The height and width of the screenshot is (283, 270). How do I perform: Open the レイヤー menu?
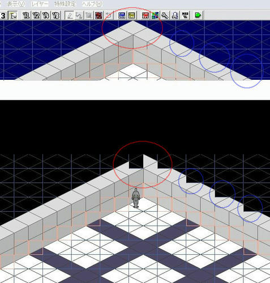[x=40, y=4]
